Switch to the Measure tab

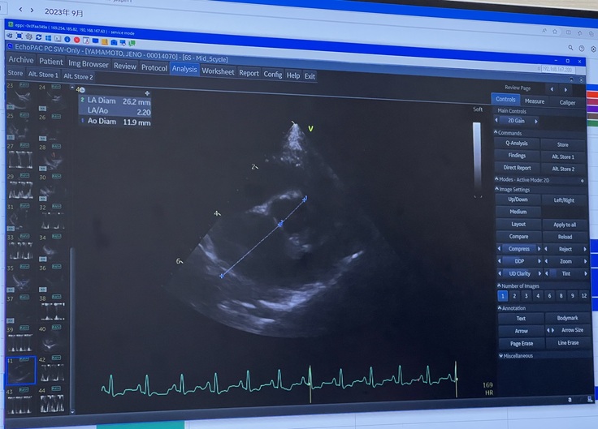[x=535, y=101]
